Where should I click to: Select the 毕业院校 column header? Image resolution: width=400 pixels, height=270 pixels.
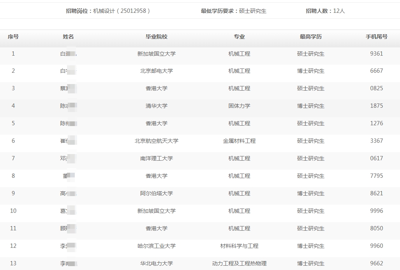157,37
